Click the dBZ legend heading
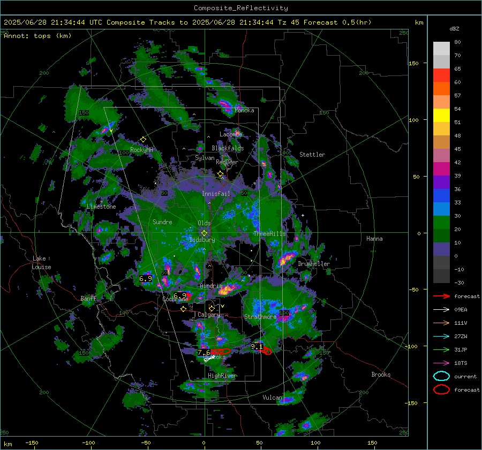482x450 pixels. pos(454,28)
